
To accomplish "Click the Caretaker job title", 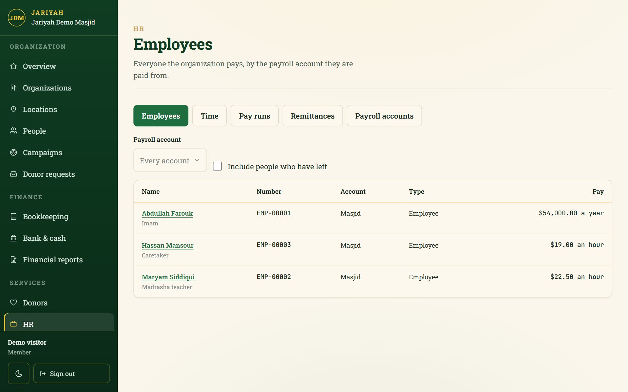I will point(155,255).
